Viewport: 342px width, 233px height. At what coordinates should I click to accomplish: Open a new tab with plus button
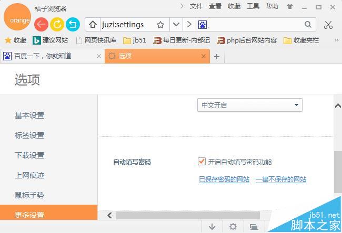[217, 57]
